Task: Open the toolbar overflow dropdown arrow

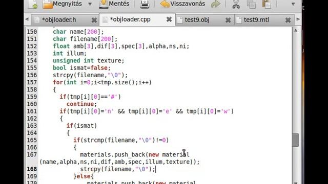Action: pos(293,4)
